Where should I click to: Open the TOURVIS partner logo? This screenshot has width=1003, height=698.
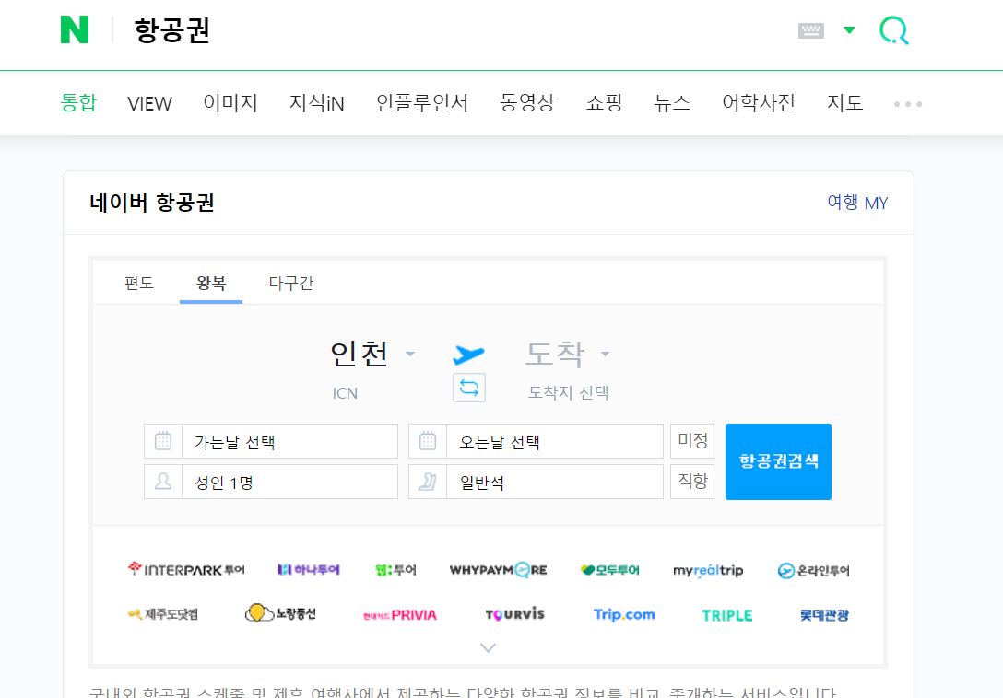click(515, 614)
